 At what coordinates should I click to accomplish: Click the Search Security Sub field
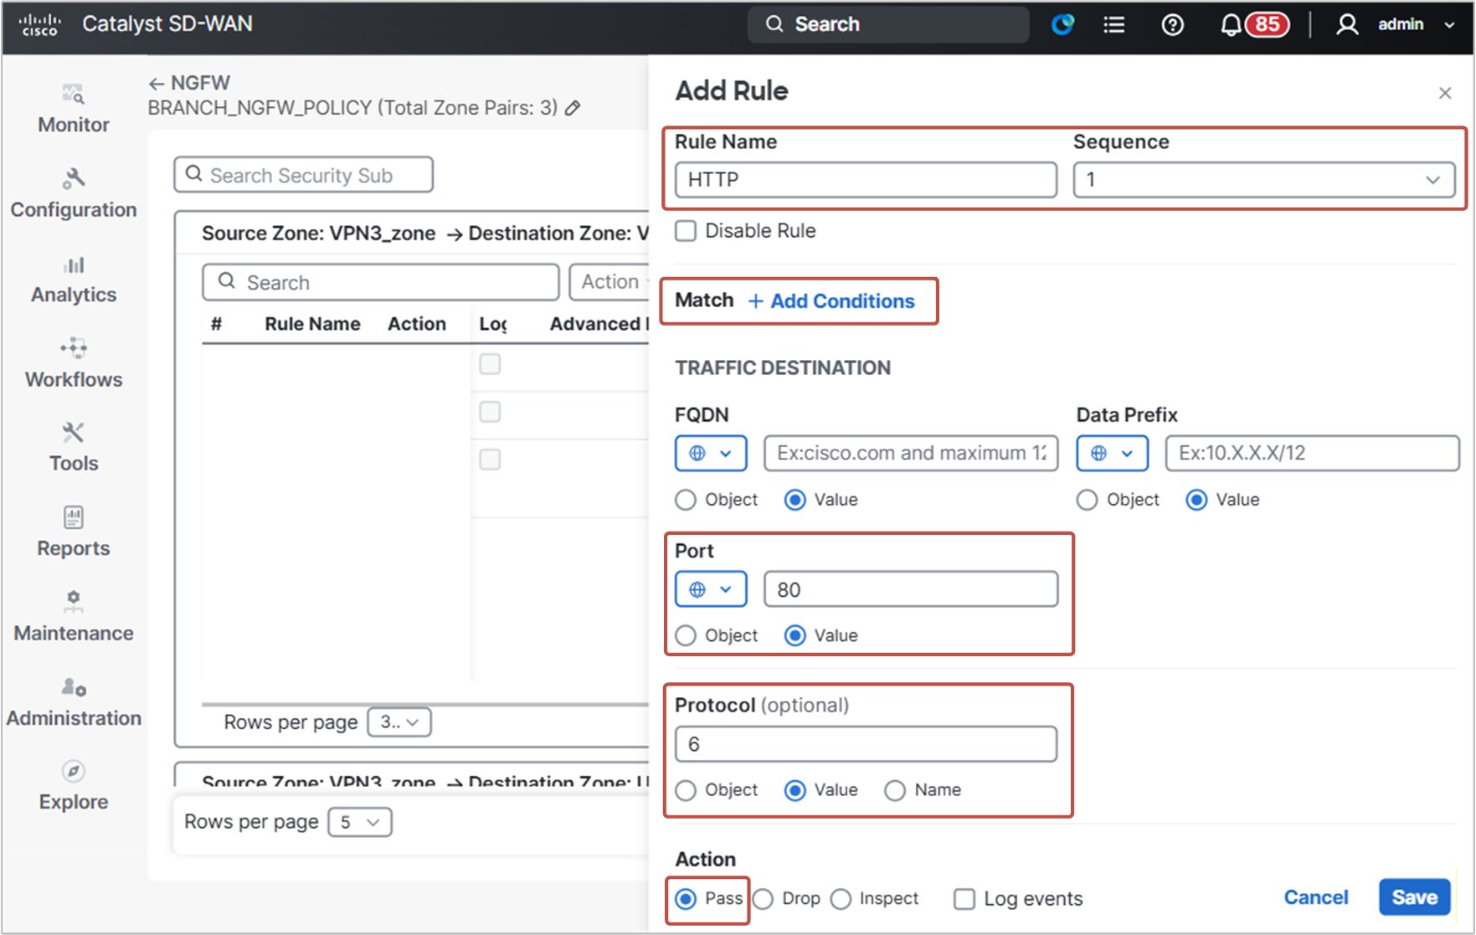[304, 174]
